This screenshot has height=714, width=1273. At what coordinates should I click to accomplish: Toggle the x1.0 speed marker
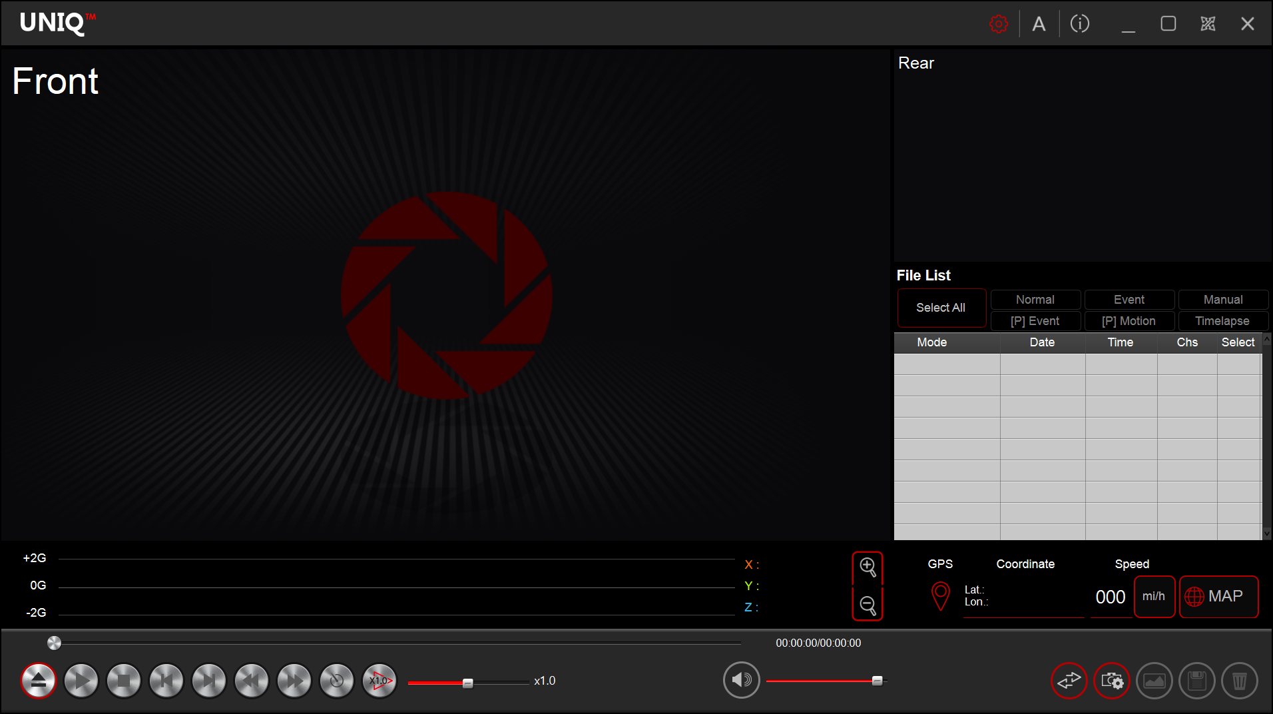pyautogui.click(x=379, y=681)
